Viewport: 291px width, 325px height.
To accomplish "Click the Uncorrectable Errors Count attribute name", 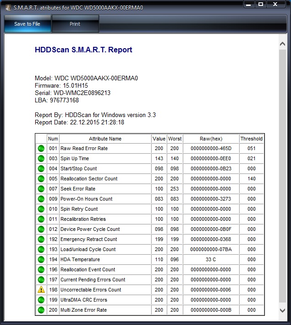I will tap(91, 290).
